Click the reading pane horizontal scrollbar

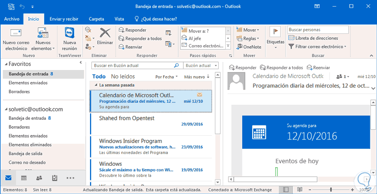[x=276, y=179]
